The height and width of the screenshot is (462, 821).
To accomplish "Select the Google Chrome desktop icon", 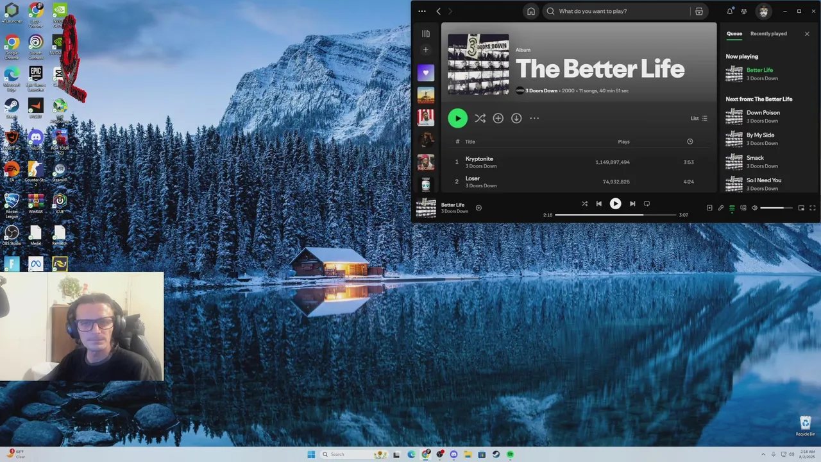I will pyautogui.click(x=12, y=46).
